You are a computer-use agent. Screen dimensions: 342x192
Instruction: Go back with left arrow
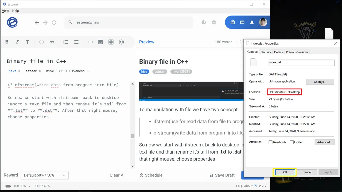pyautogui.click(x=37, y=22)
